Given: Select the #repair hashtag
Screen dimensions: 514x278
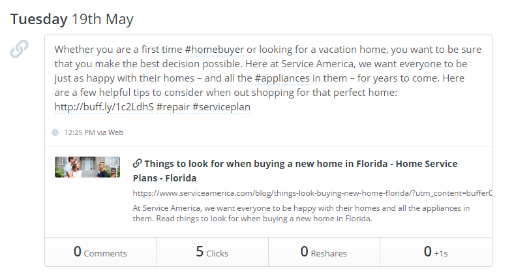Looking at the screenshot, I should click(173, 106).
